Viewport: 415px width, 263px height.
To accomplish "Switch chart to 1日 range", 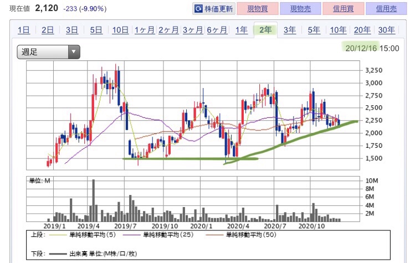I will [x=24, y=30].
